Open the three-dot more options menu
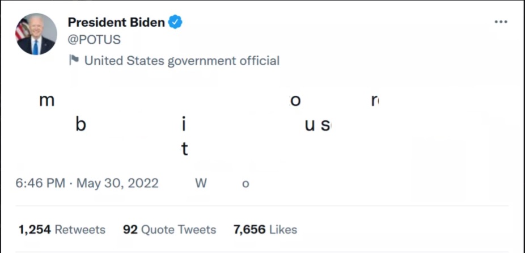 (x=501, y=22)
